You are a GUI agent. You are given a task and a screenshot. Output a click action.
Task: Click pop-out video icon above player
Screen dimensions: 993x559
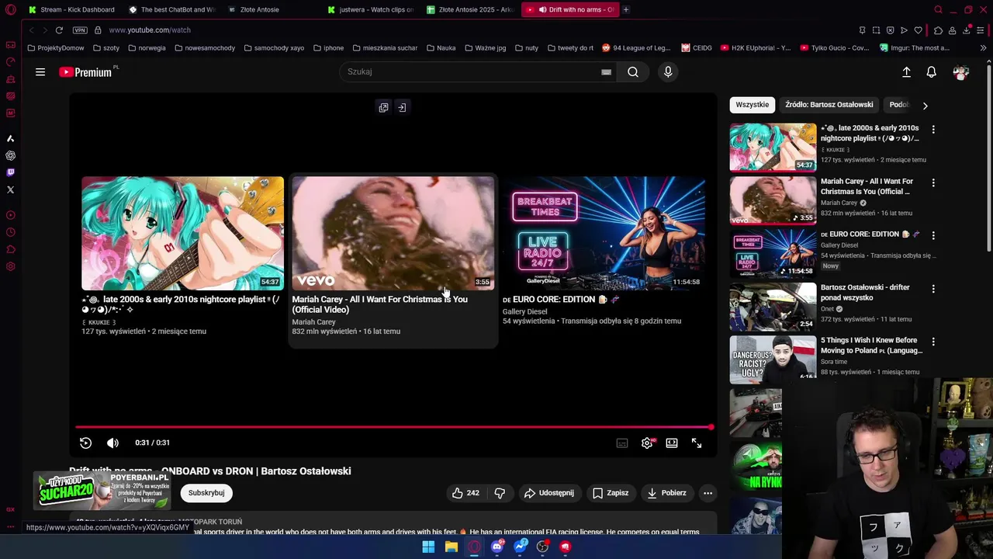click(x=383, y=108)
